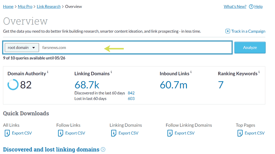Screen dimensions: 275x154
Task: Click the Top Pages download icon
Action: point(240,133)
